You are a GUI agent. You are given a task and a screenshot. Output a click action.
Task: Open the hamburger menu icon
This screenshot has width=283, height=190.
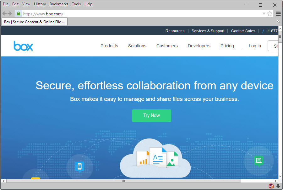[278, 13]
